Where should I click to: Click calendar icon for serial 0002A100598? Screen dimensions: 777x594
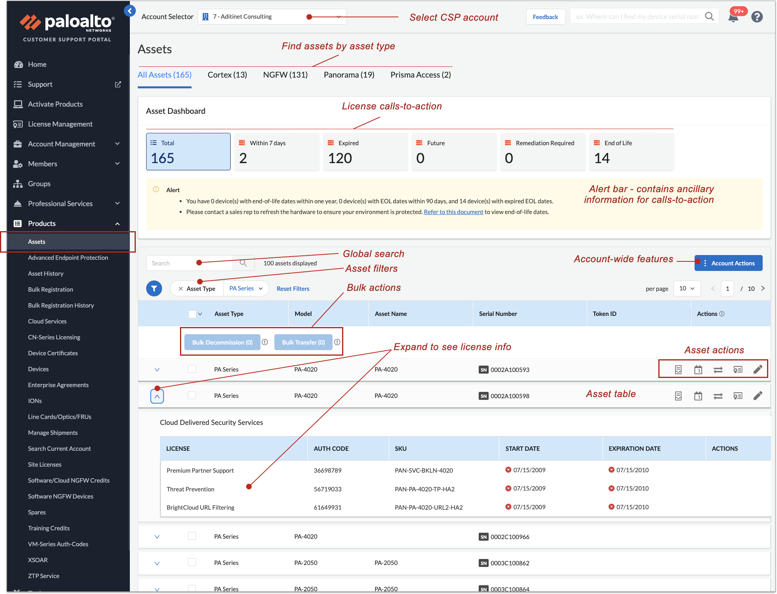pyautogui.click(x=698, y=396)
